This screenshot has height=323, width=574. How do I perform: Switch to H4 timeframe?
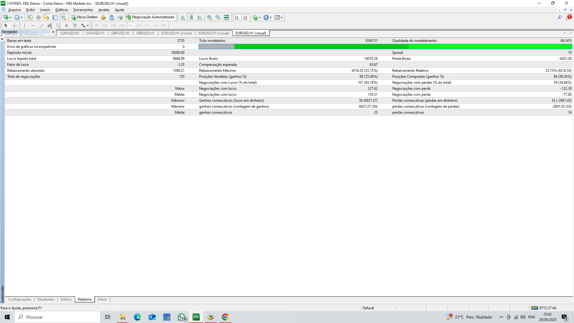coord(139,25)
